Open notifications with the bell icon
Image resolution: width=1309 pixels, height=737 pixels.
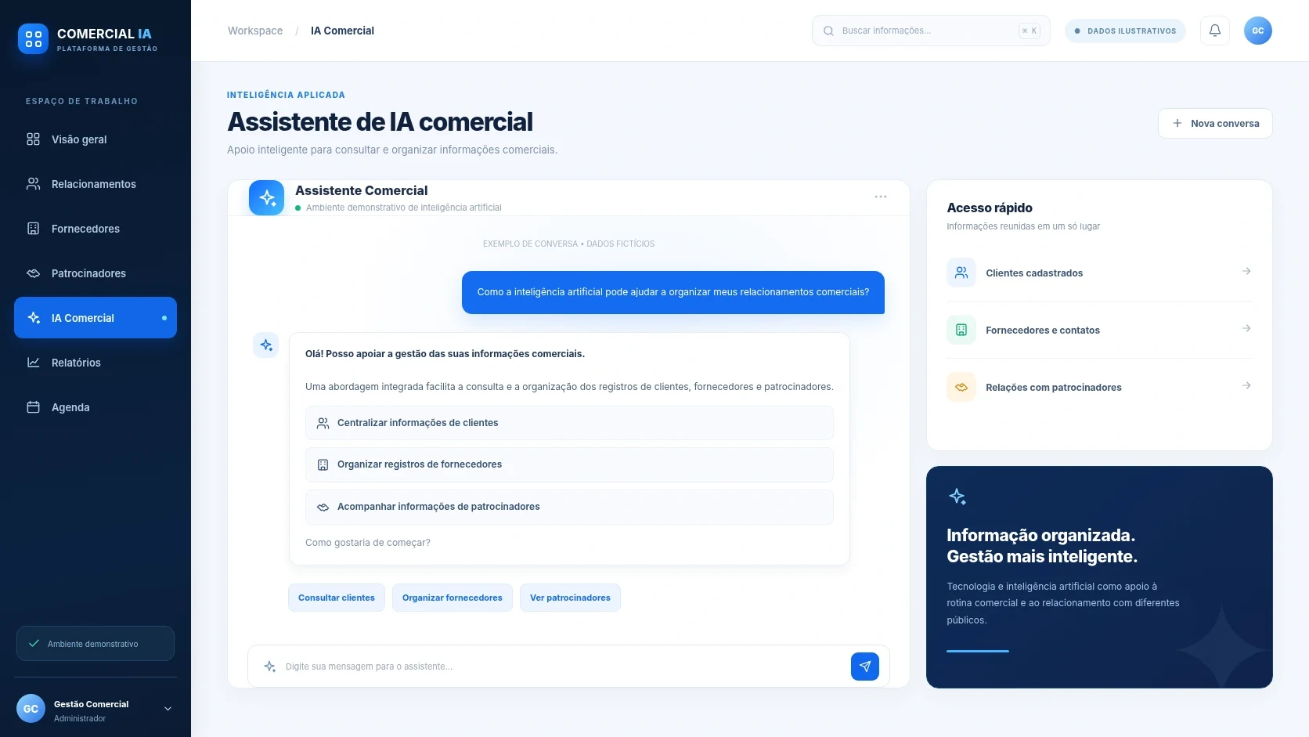coord(1215,31)
